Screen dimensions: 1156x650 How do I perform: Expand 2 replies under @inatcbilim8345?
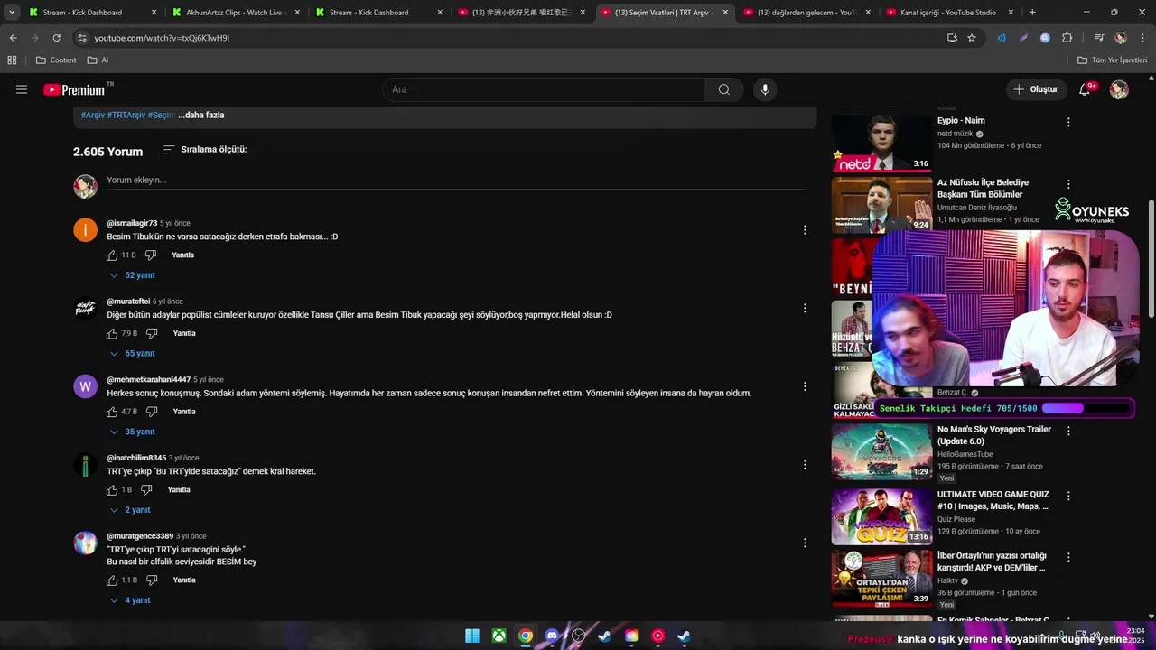129,510
